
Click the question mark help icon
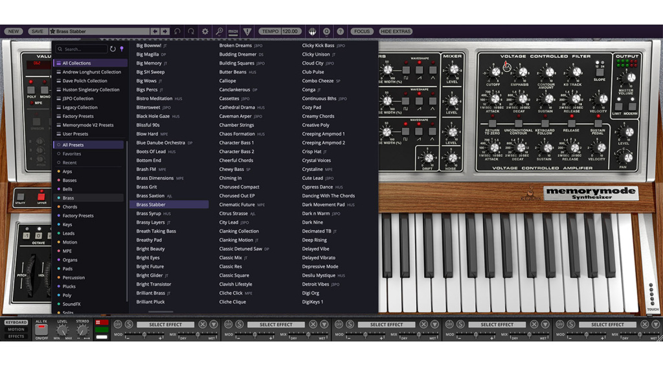(x=341, y=31)
